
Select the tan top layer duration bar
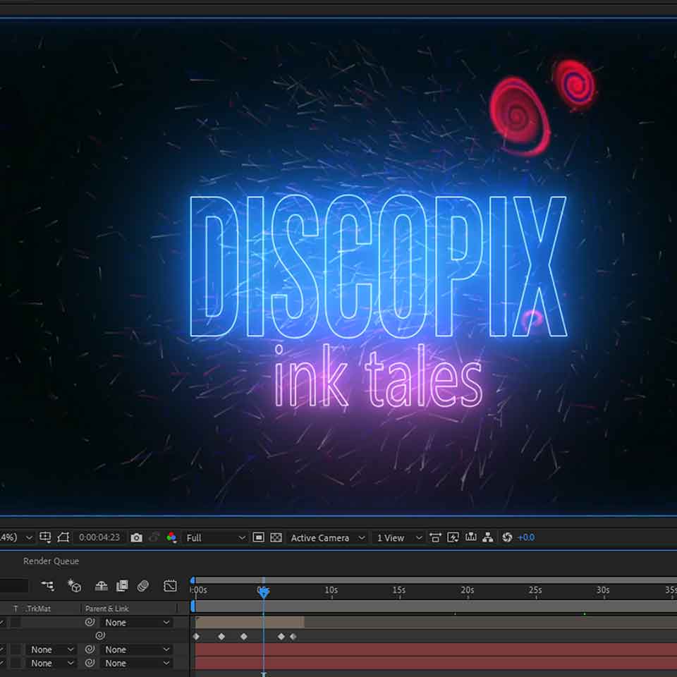click(250, 622)
